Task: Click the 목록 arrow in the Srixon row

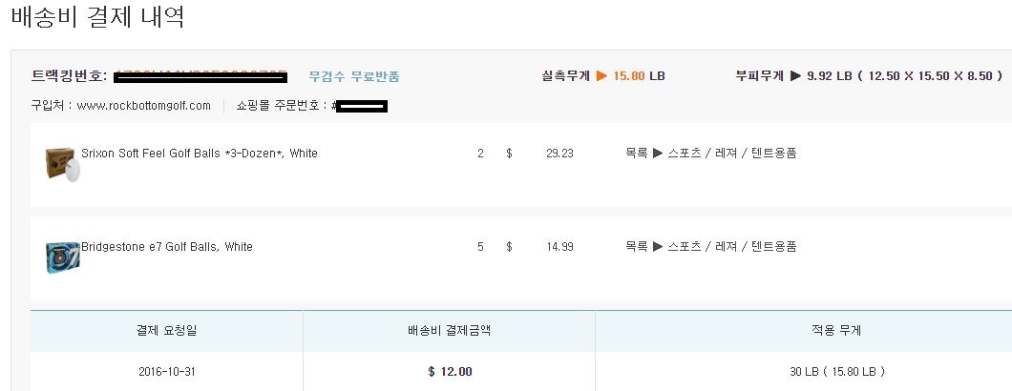Action: point(657,153)
